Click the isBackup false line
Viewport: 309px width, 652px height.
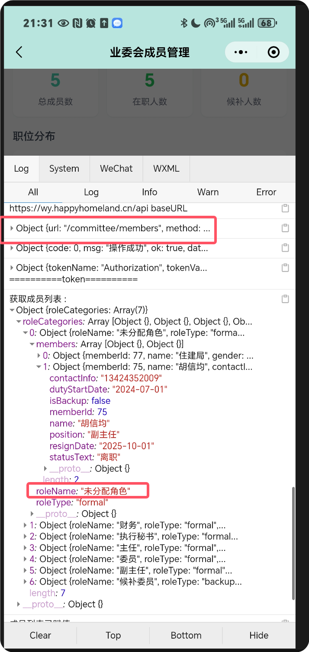click(80, 401)
